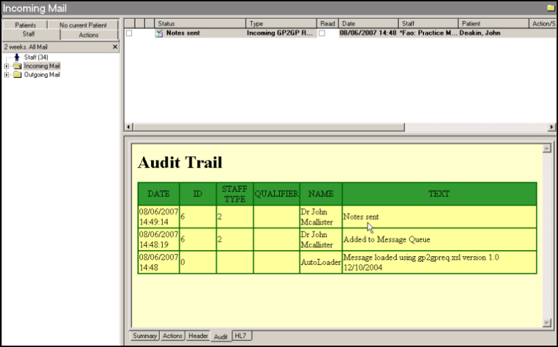
Task: Sort the mail list by Date column
Action: (368, 23)
